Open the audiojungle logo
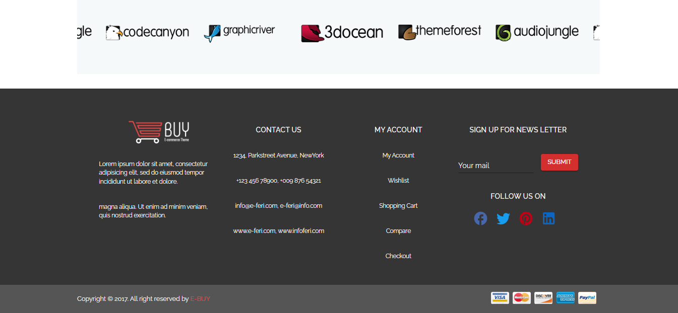678x313 pixels. point(536,31)
